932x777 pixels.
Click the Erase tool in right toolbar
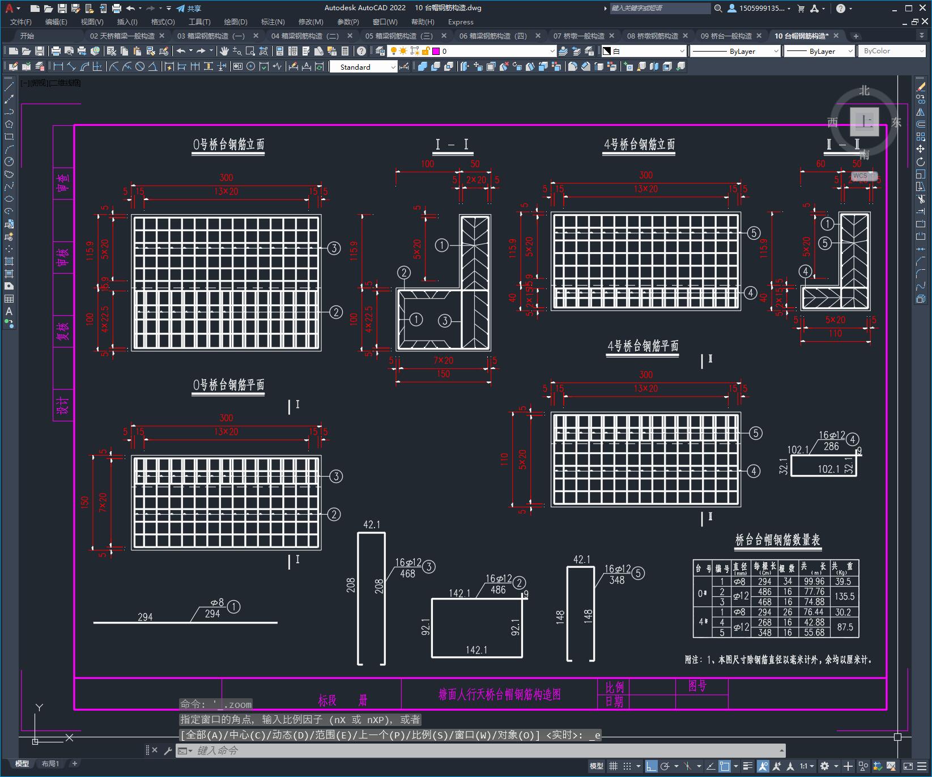pos(921,87)
